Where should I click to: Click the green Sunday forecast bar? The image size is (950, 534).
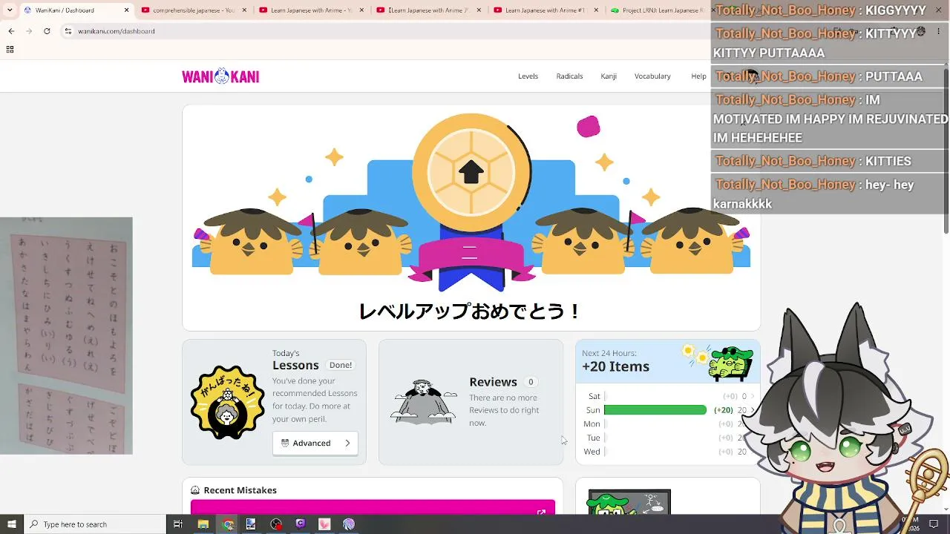click(x=655, y=410)
